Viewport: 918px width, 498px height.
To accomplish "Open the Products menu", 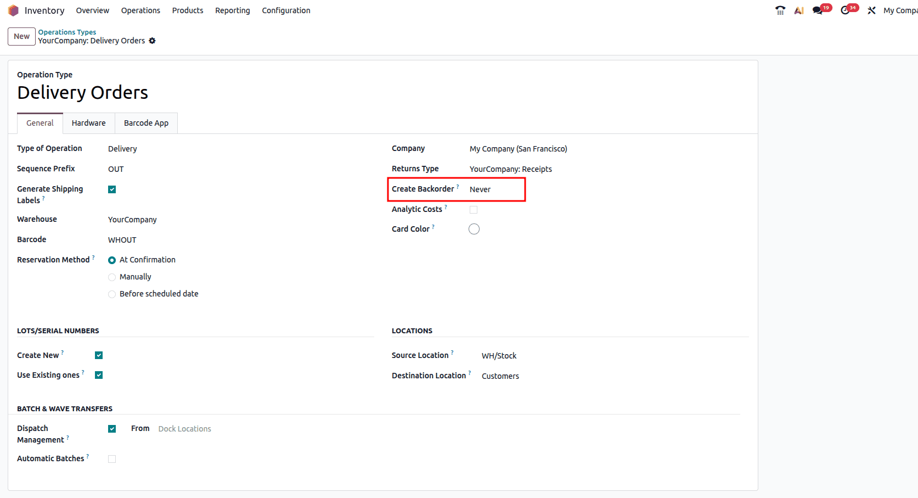I will pos(188,10).
